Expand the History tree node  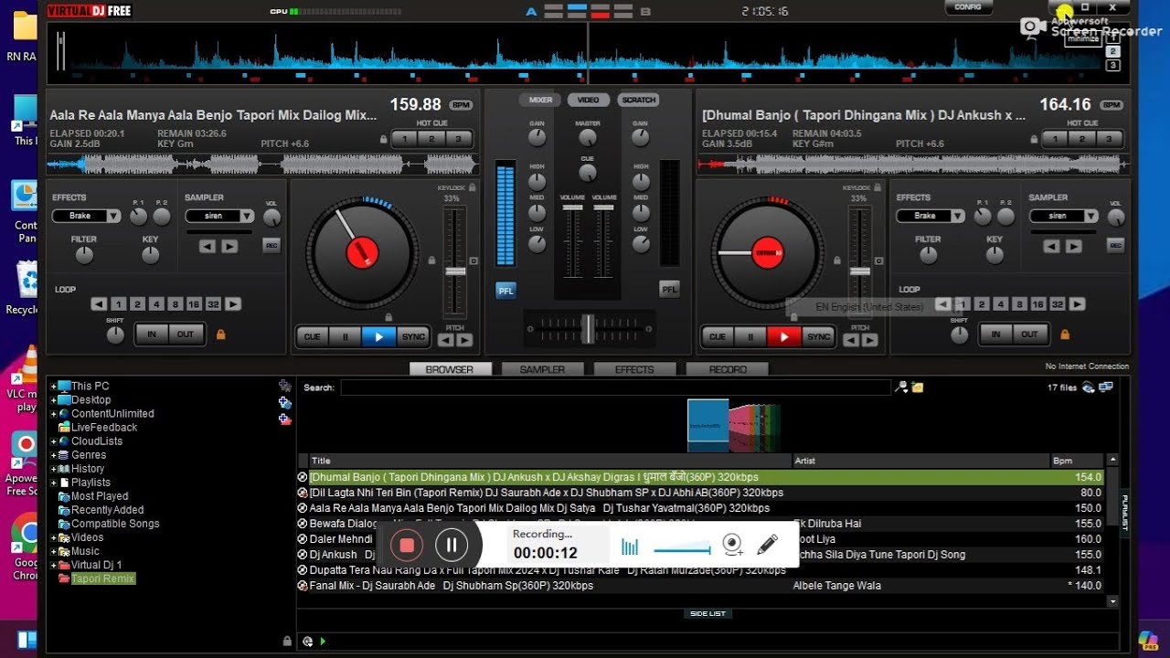click(x=54, y=469)
